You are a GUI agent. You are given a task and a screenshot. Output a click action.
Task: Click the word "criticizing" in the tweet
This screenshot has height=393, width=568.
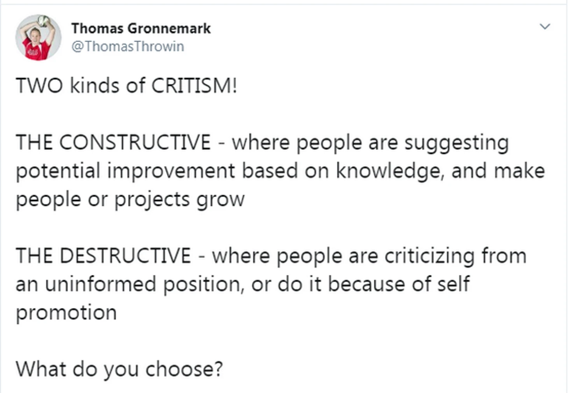click(430, 256)
